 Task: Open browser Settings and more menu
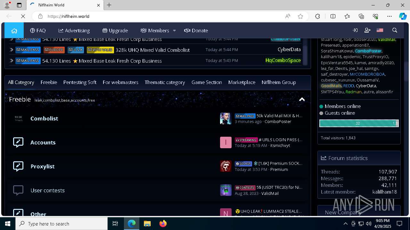(x=389, y=16)
